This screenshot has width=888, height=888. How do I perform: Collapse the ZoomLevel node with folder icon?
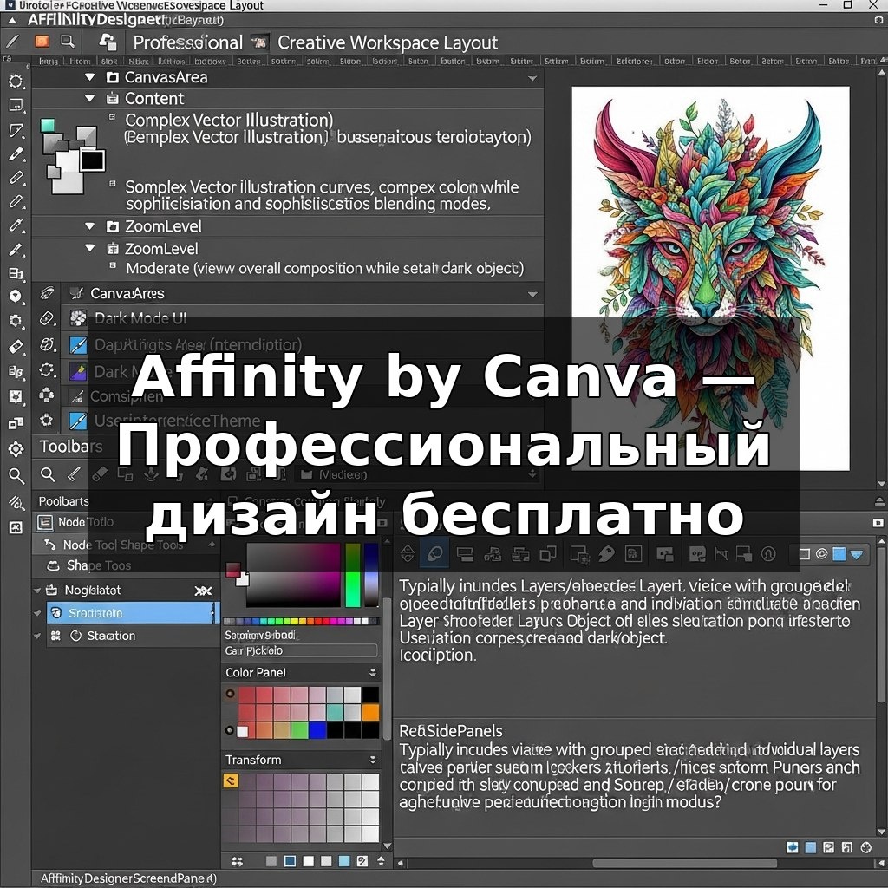coord(90,225)
